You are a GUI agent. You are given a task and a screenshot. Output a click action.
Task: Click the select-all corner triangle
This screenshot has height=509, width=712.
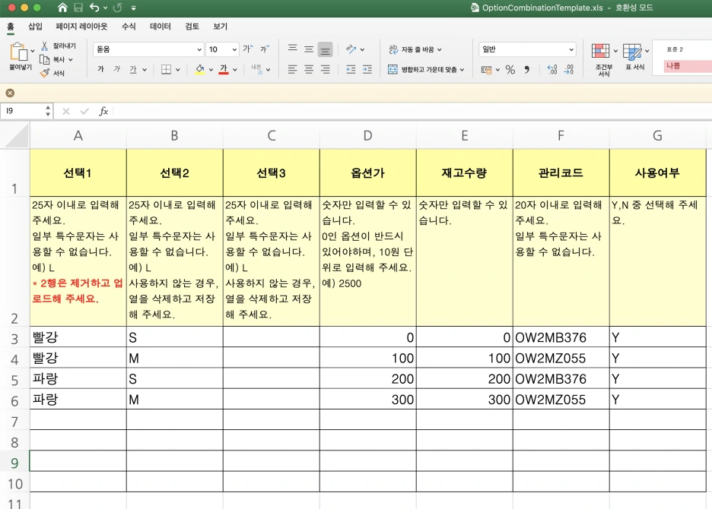[16, 136]
